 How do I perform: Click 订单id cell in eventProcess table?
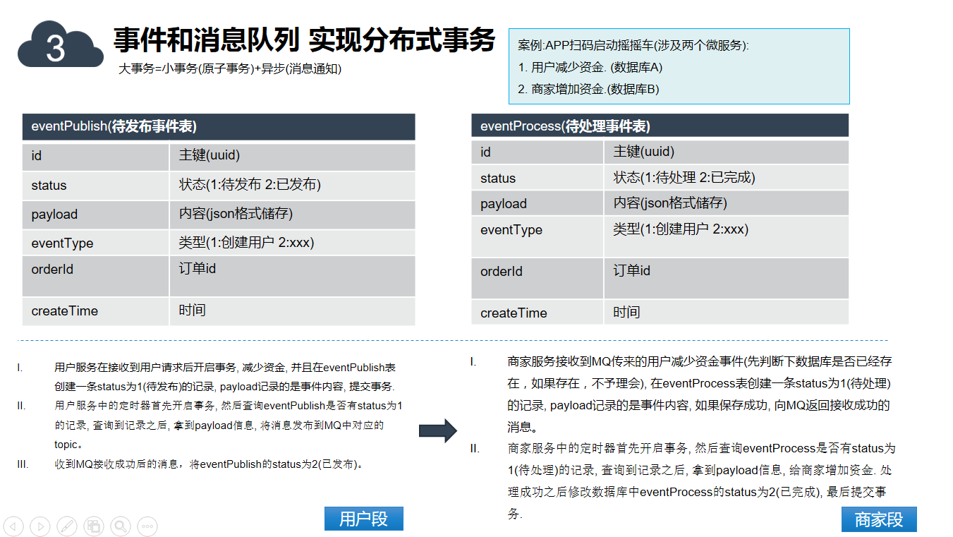pyautogui.click(x=727, y=278)
